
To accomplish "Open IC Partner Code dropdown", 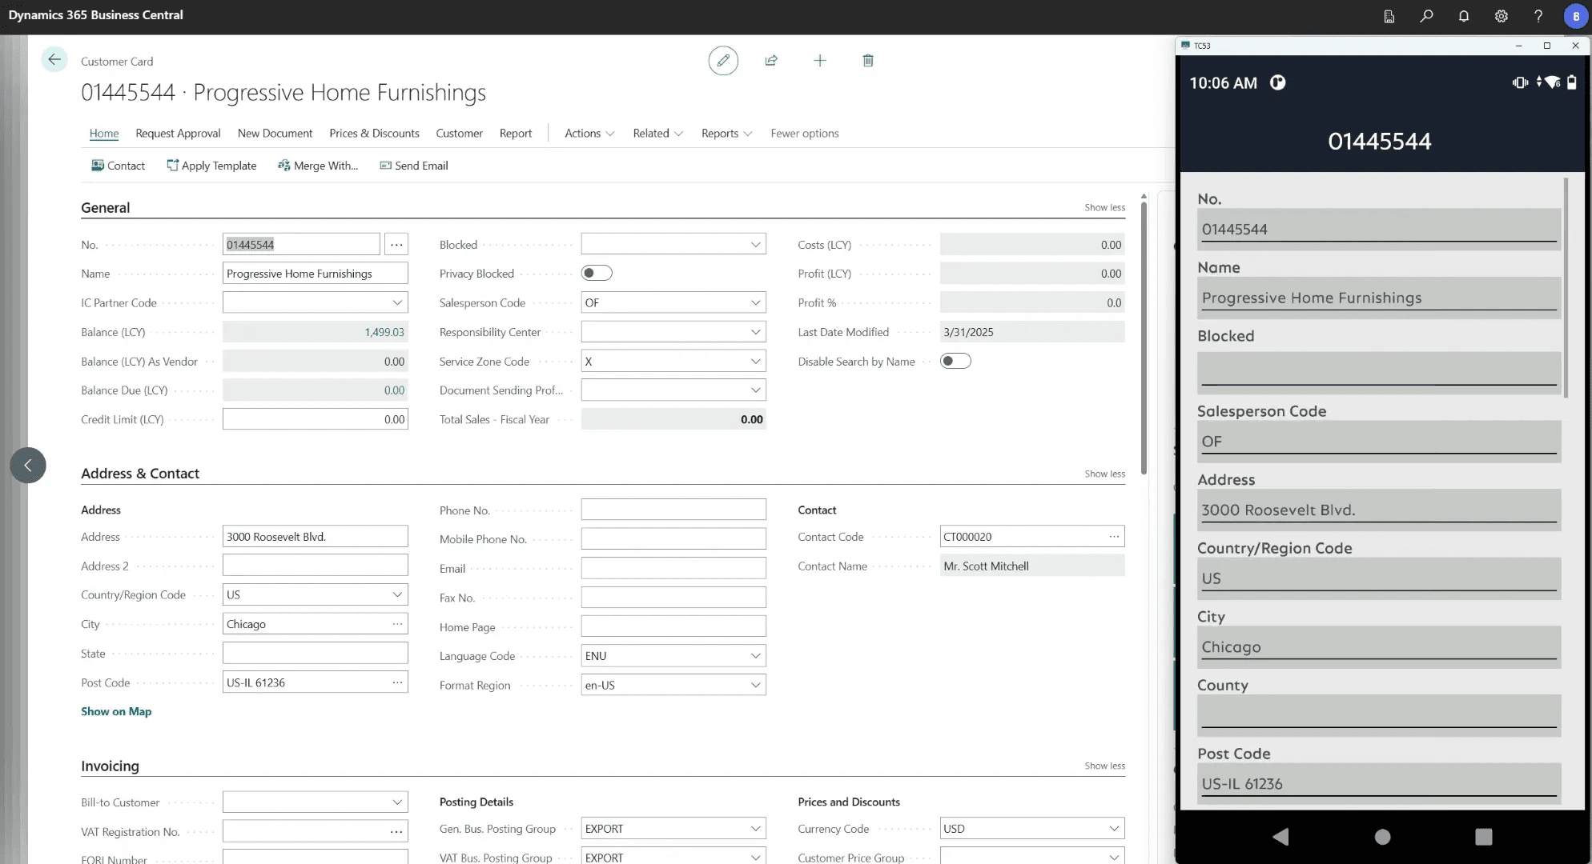I will 397,303.
